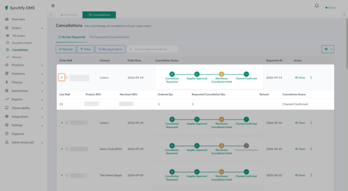Click line 01 Channel Confirmed status text
The height and width of the screenshot is (191, 348).
295,104
